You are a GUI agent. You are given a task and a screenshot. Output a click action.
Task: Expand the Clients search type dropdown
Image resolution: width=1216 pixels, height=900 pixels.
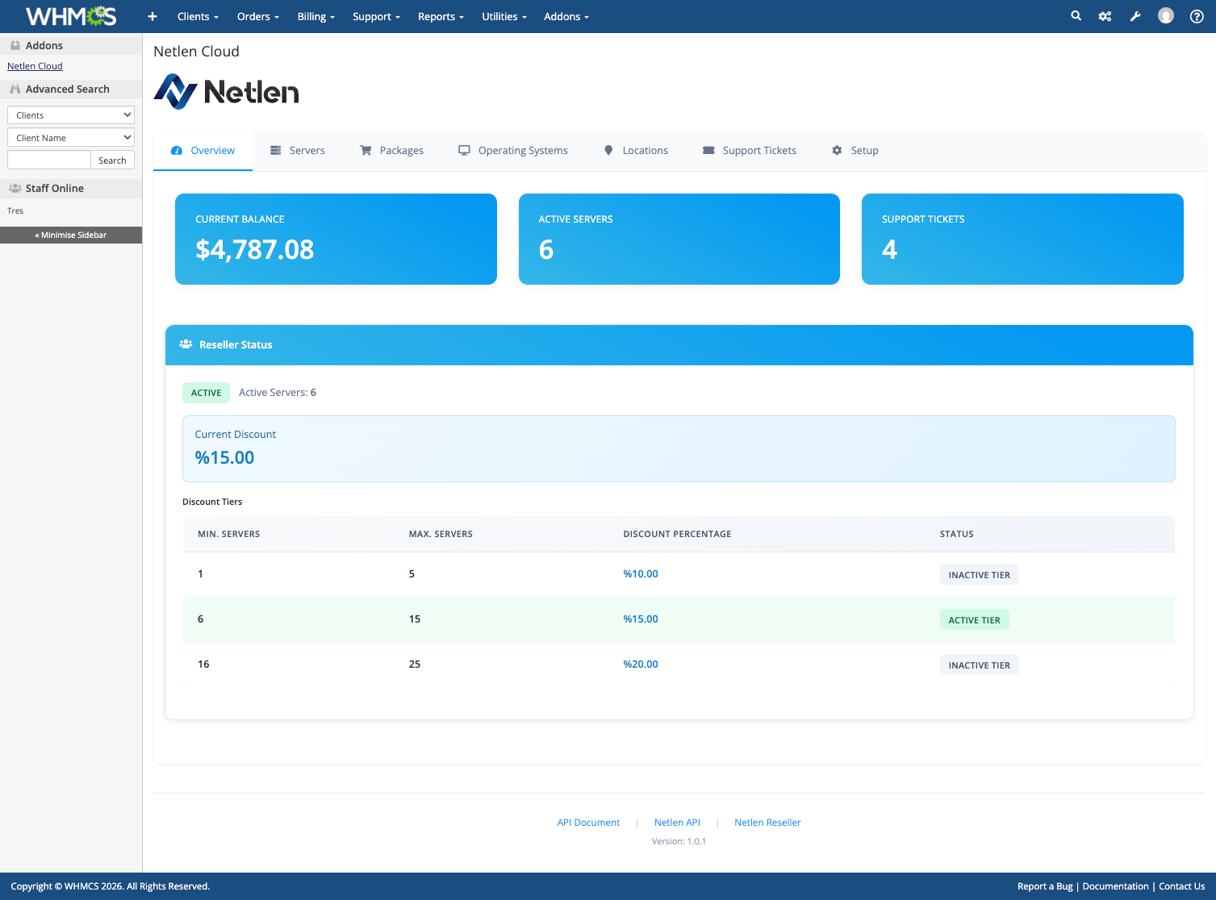click(71, 115)
